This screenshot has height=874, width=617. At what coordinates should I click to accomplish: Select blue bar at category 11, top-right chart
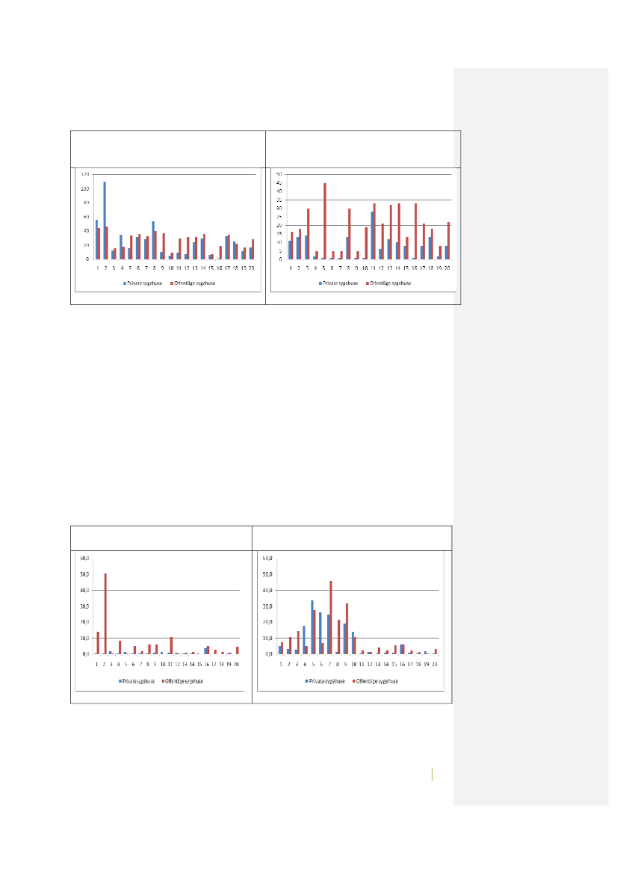[372, 236]
